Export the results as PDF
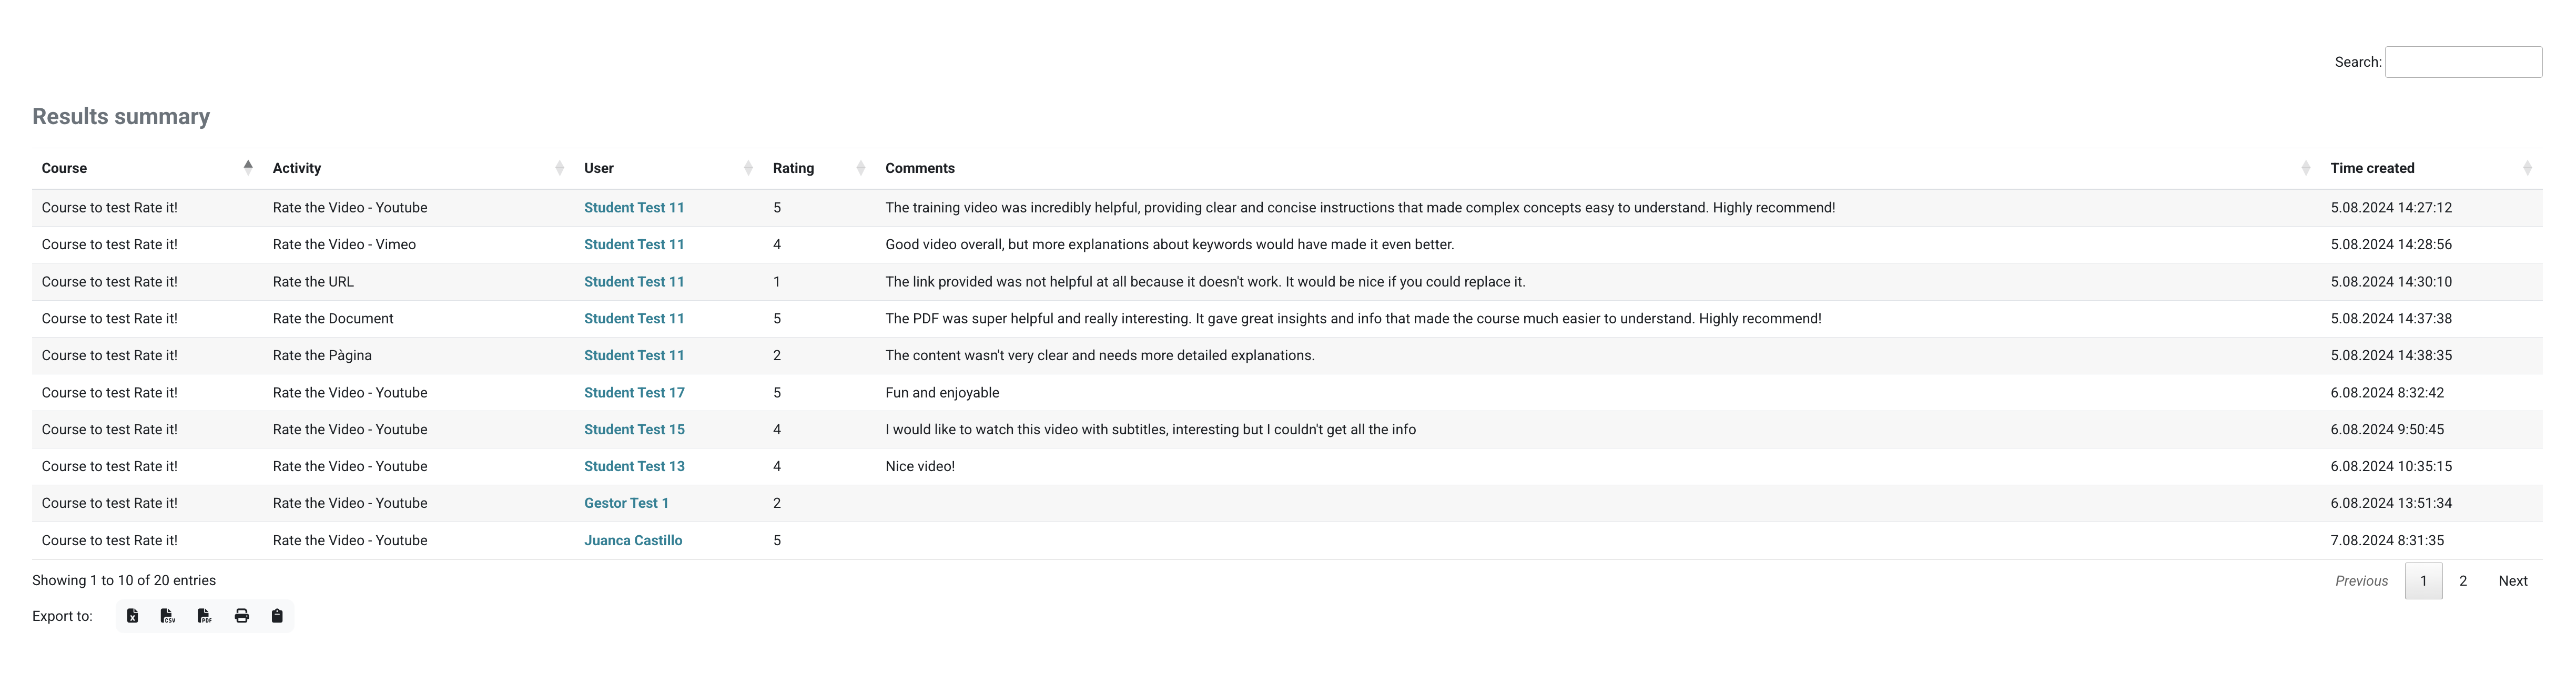Screen dimensions: 2576x674 tap(204, 616)
